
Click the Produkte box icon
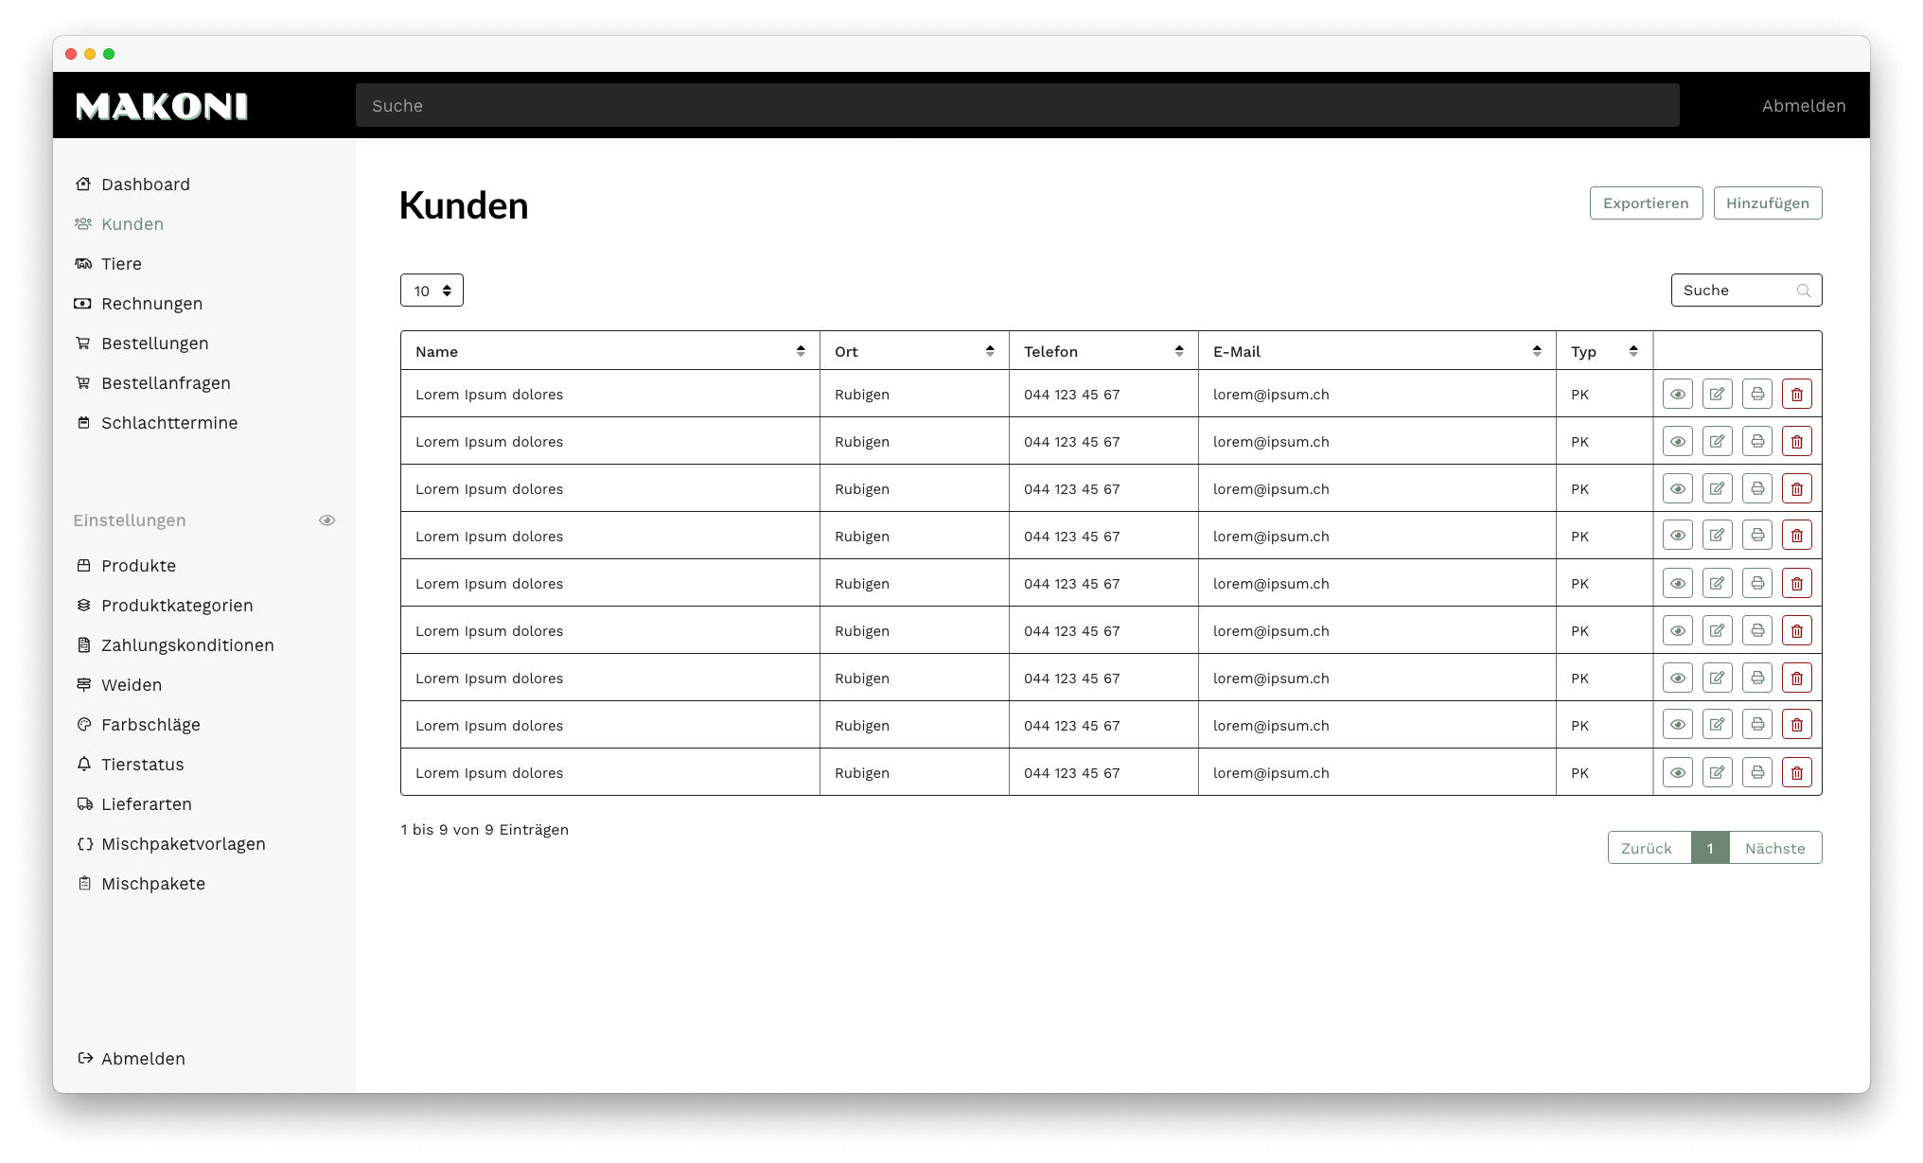point(83,565)
